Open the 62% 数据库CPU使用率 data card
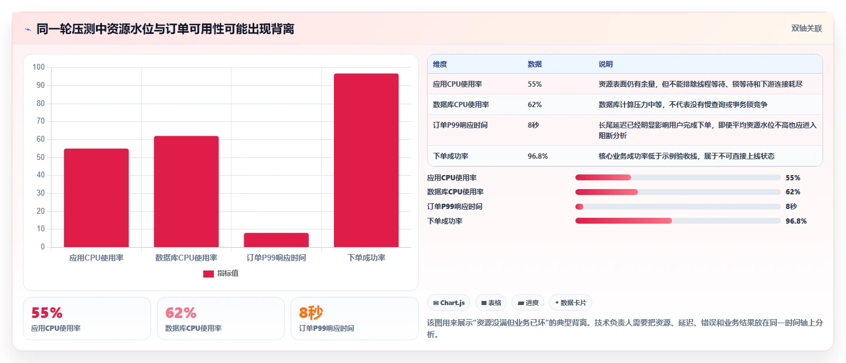 click(221, 319)
